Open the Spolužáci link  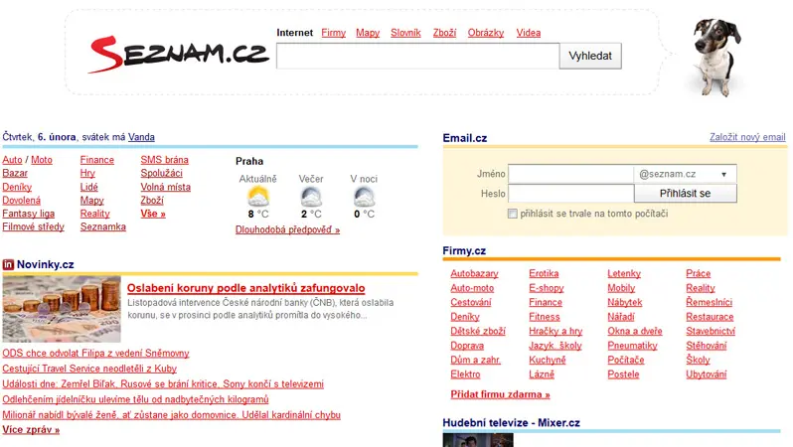[x=161, y=173]
